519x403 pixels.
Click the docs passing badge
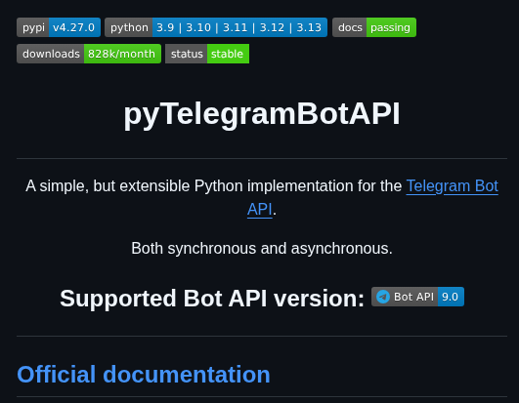click(374, 27)
